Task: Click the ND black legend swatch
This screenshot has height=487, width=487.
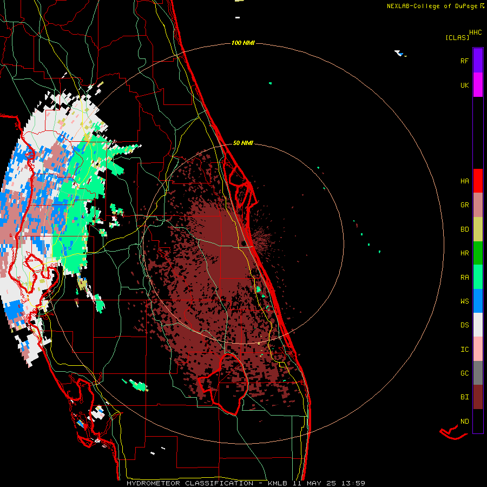Action: coord(478,421)
